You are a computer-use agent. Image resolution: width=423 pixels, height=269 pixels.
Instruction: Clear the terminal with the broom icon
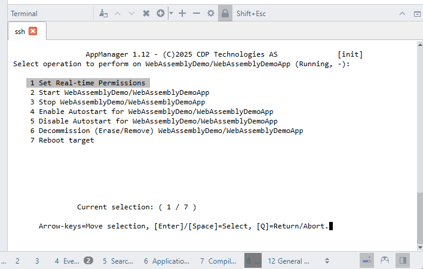coord(103,13)
